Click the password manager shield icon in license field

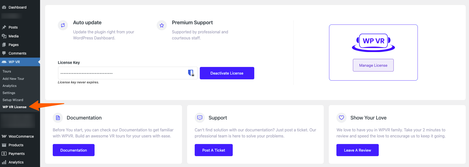tap(191, 73)
